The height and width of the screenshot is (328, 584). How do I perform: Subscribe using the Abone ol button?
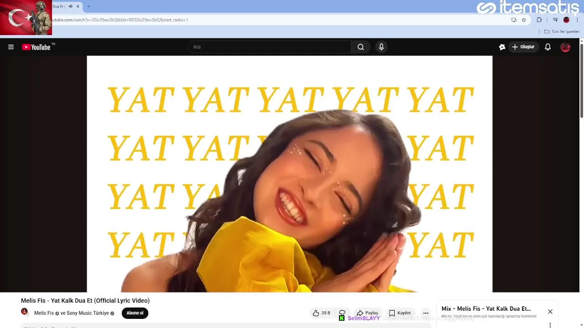point(135,313)
